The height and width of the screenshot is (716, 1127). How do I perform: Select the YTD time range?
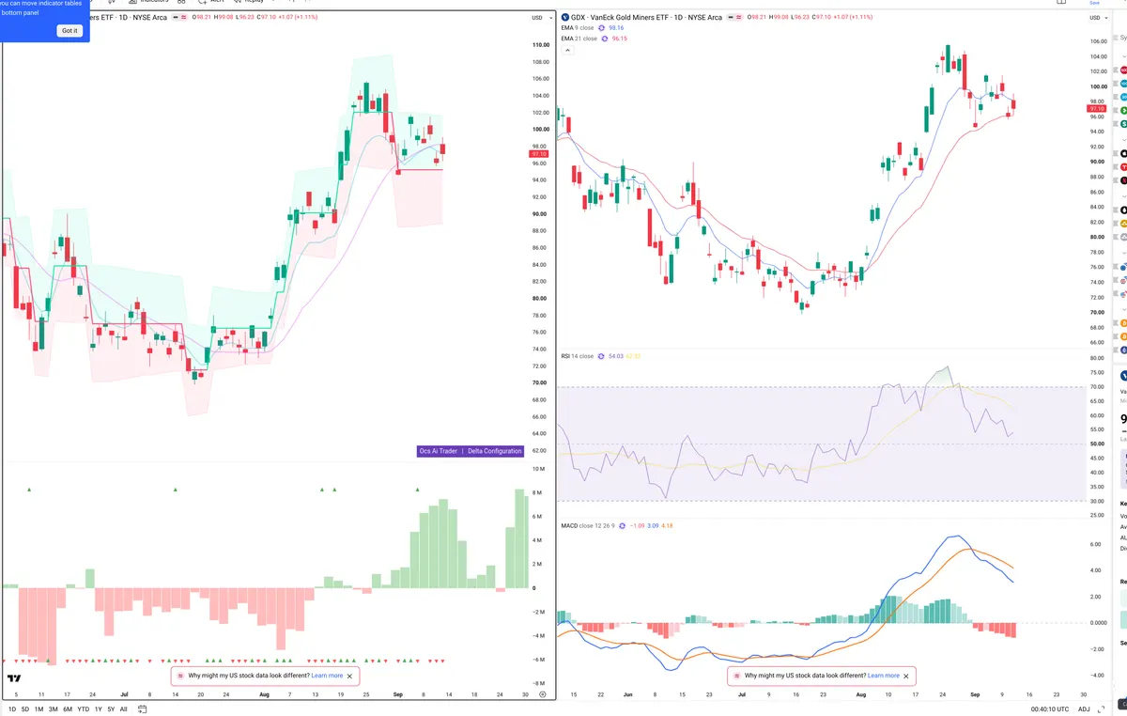[x=84, y=708]
